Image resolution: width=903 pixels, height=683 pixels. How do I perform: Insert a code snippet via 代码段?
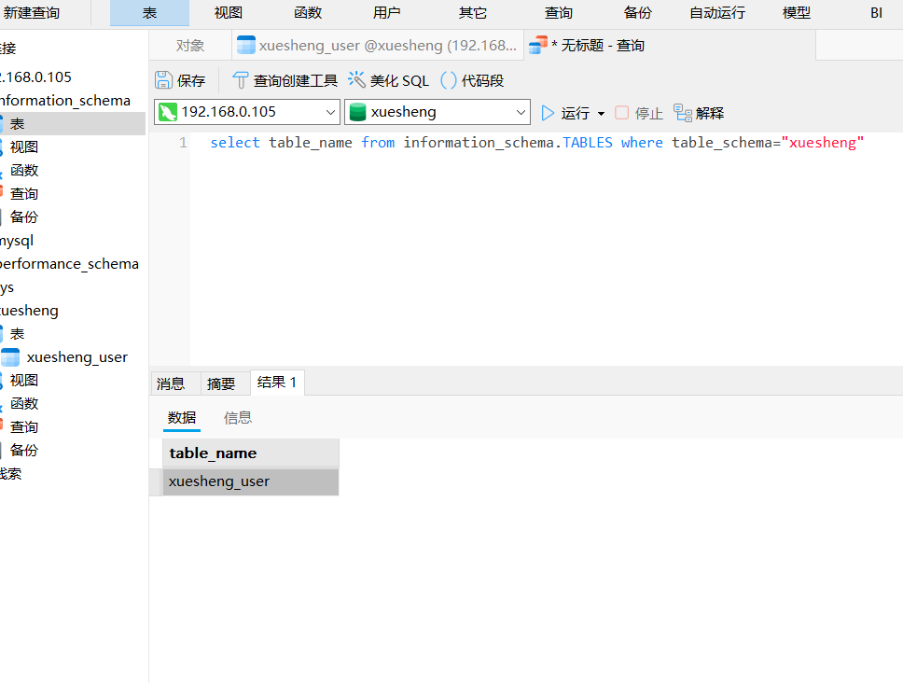coord(449,80)
